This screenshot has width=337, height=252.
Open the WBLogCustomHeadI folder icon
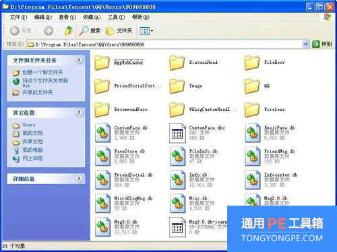177,110
